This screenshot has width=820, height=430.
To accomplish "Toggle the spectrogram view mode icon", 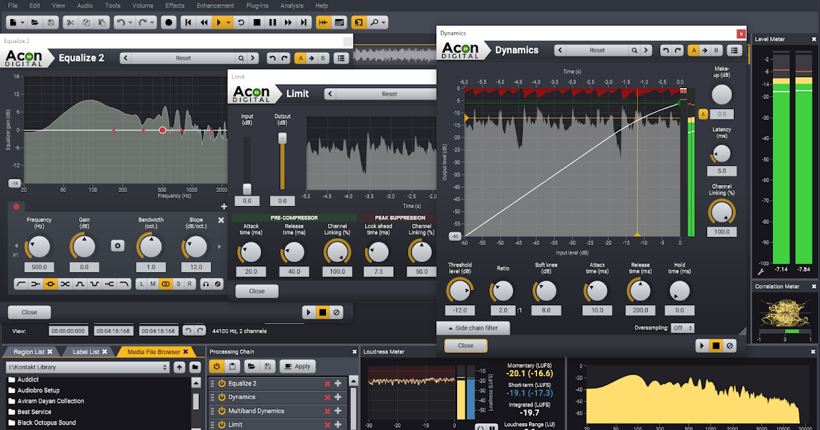I will 340,23.
